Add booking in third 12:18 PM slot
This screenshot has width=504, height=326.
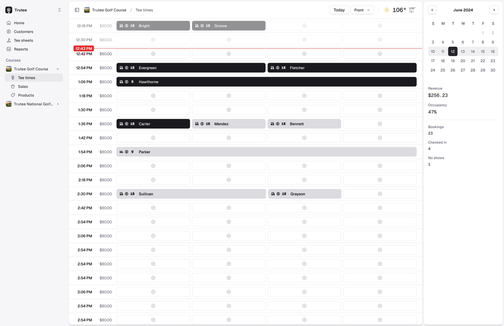(304, 26)
